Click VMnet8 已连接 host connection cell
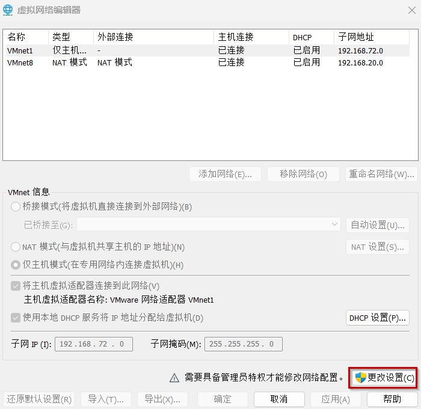Screen dimensions: 421x409 (231, 62)
